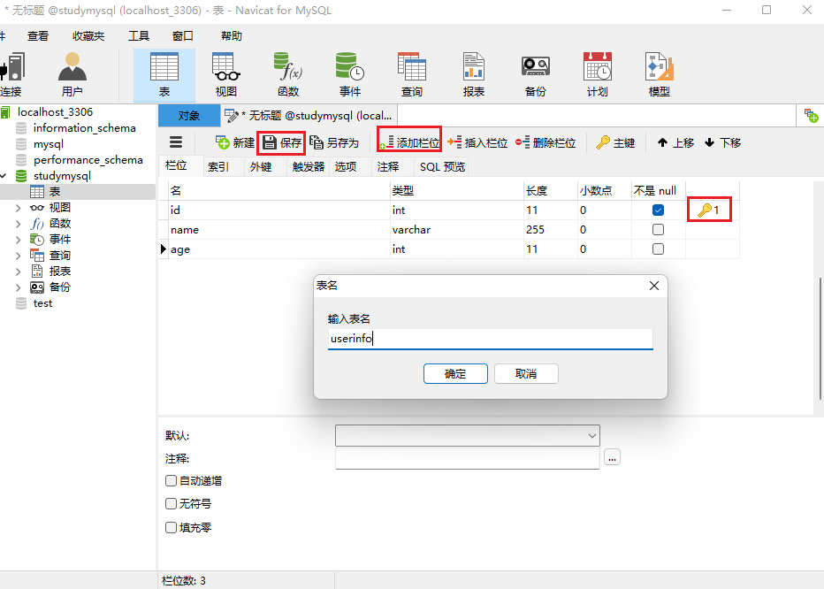
Task: Select the 表 (Table) toolbar icon
Action: [164, 74]
